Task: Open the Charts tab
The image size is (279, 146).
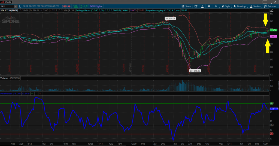Action: (x=6, y=2)
